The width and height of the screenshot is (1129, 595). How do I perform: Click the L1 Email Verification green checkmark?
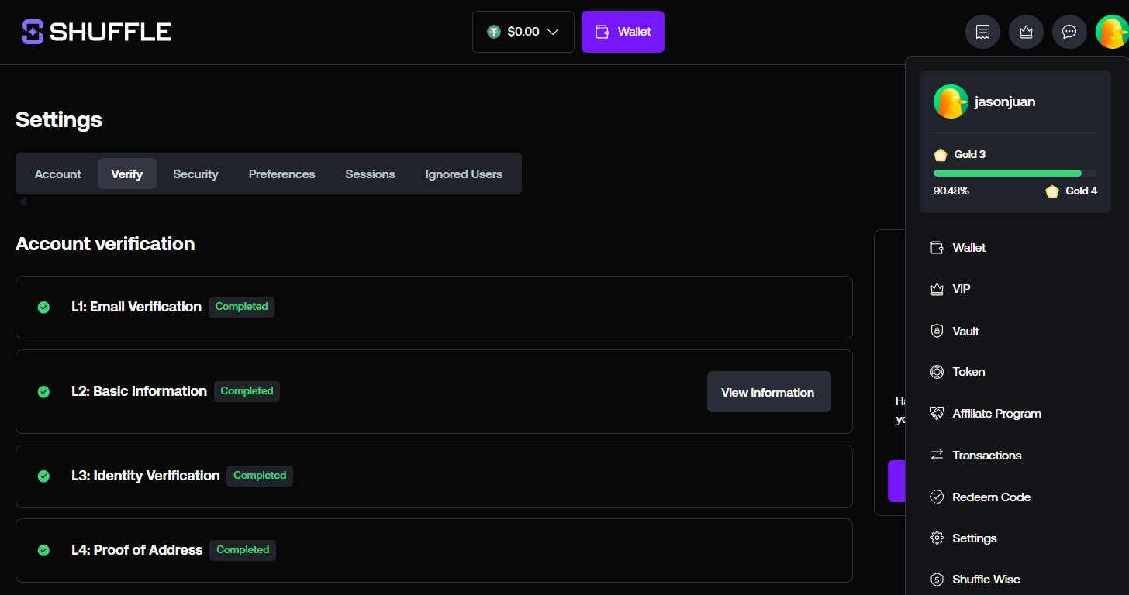point(44,308)
